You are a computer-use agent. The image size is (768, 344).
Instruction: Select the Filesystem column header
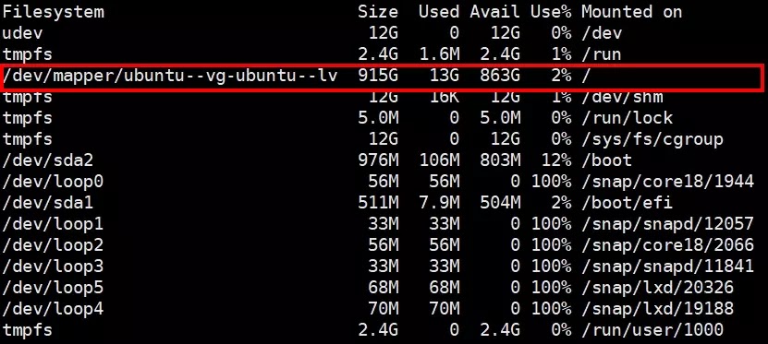point(54,12)
